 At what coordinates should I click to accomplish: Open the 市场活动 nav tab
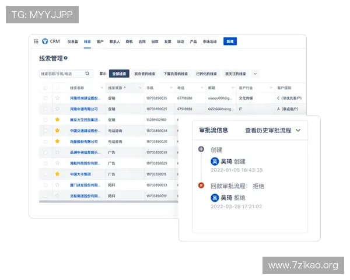tap(209, 41)
